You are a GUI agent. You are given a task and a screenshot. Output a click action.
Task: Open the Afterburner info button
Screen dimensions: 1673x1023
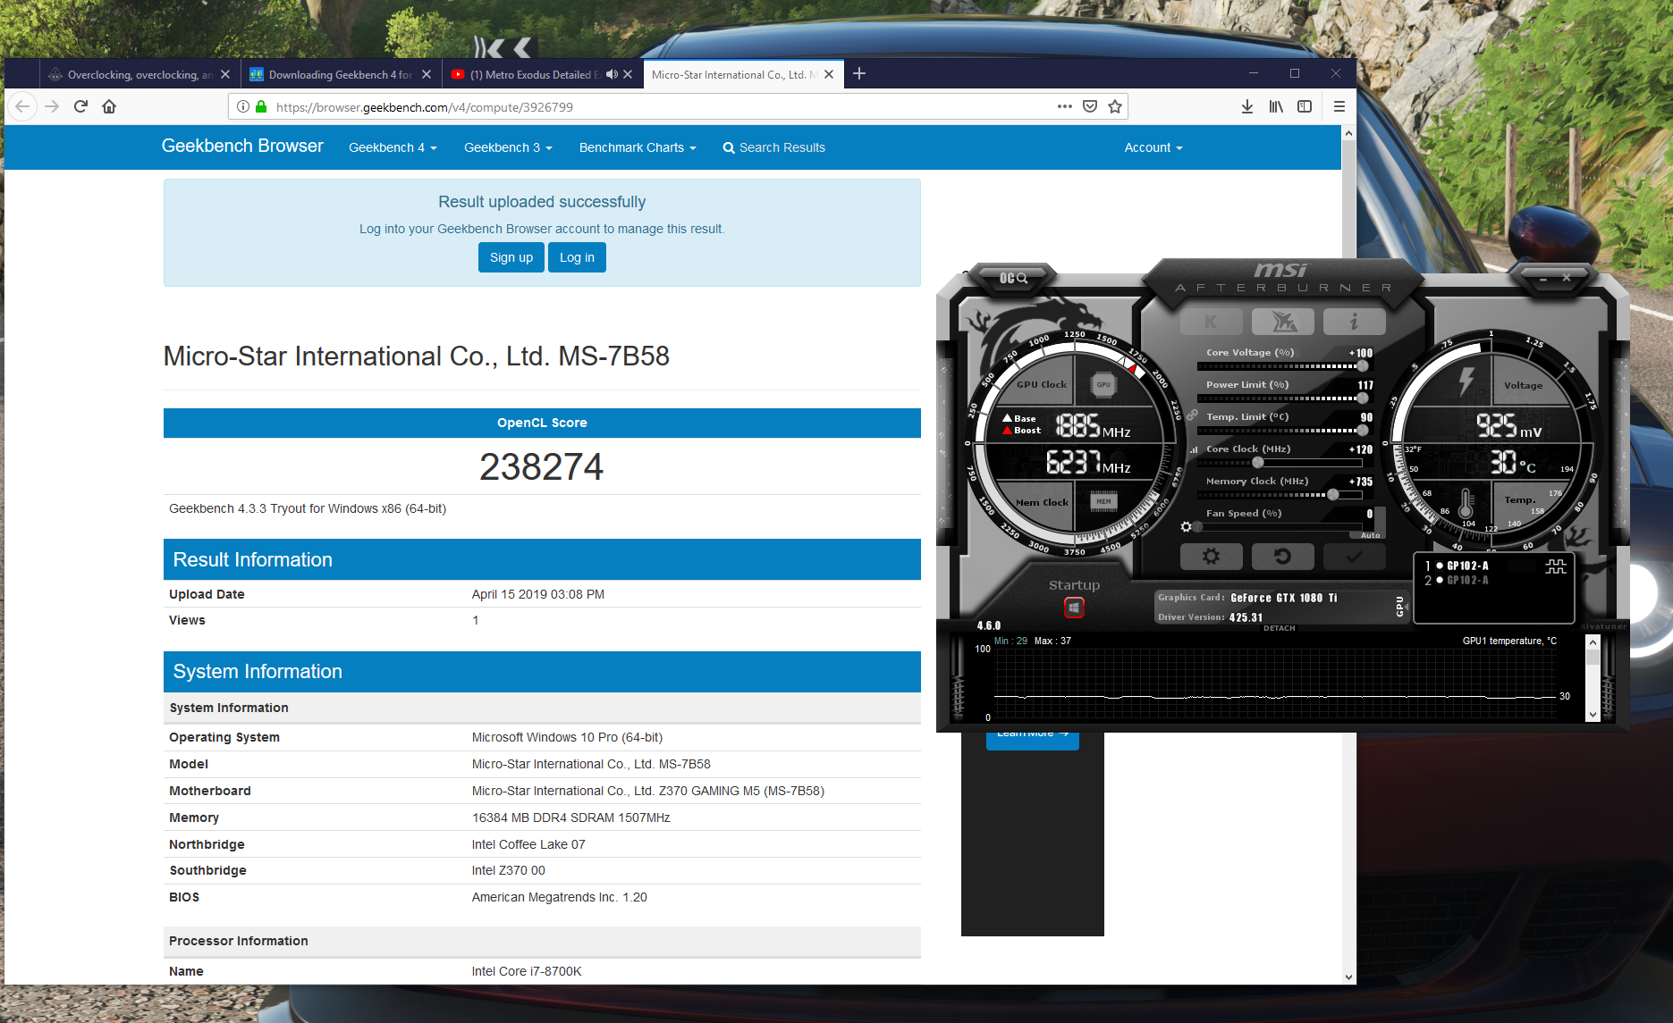click(1354, 322)
